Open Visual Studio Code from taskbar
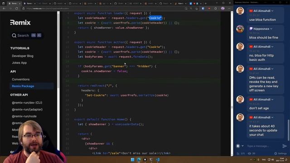Image resolution: width=290 pixels, height=163 pixels. 158,160
